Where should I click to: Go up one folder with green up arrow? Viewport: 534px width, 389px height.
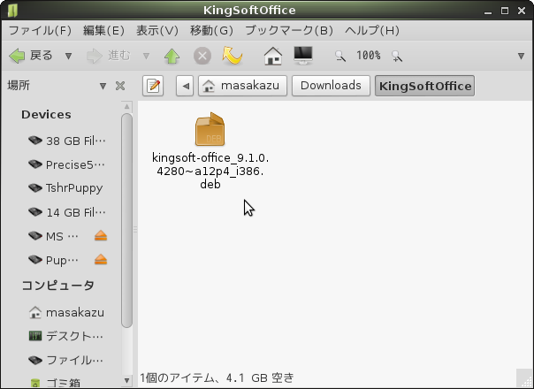pyautogui.click(x=172, y=56)
